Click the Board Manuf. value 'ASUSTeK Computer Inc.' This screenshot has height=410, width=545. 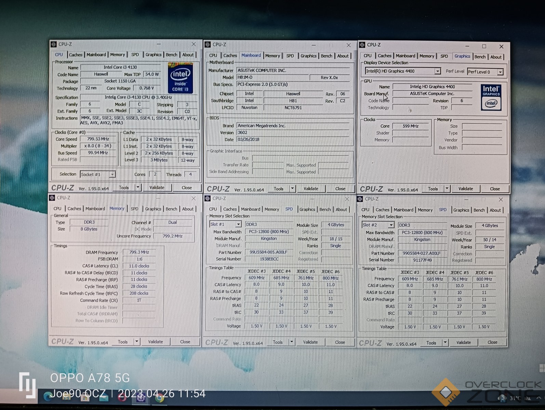click(432, 94)
